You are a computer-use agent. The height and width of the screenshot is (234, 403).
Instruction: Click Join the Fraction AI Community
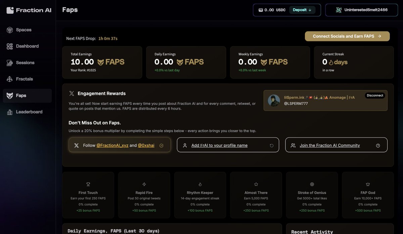pyautogui.click(x=330, y=145)
